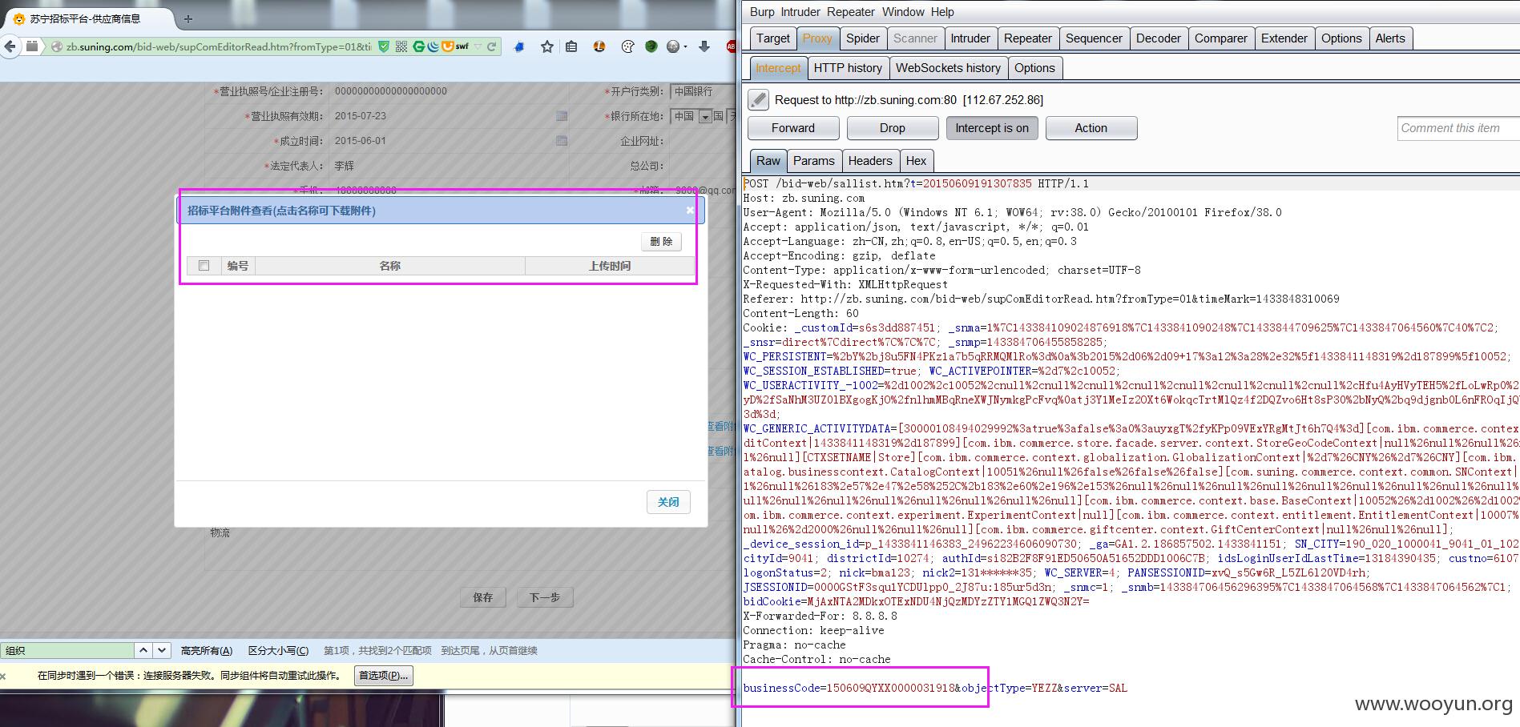This screenshot has height=727, width=1520.
Task: Switch to the Spider tab
Action: [x=863, y=38]
